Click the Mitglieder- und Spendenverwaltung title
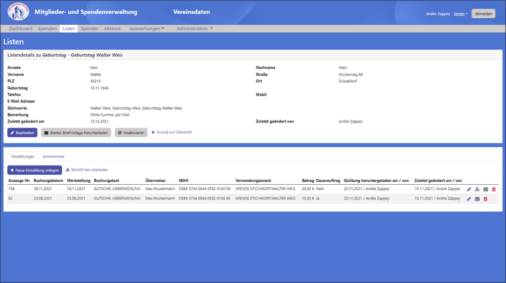The image size is (506, 283). point(86,12)
